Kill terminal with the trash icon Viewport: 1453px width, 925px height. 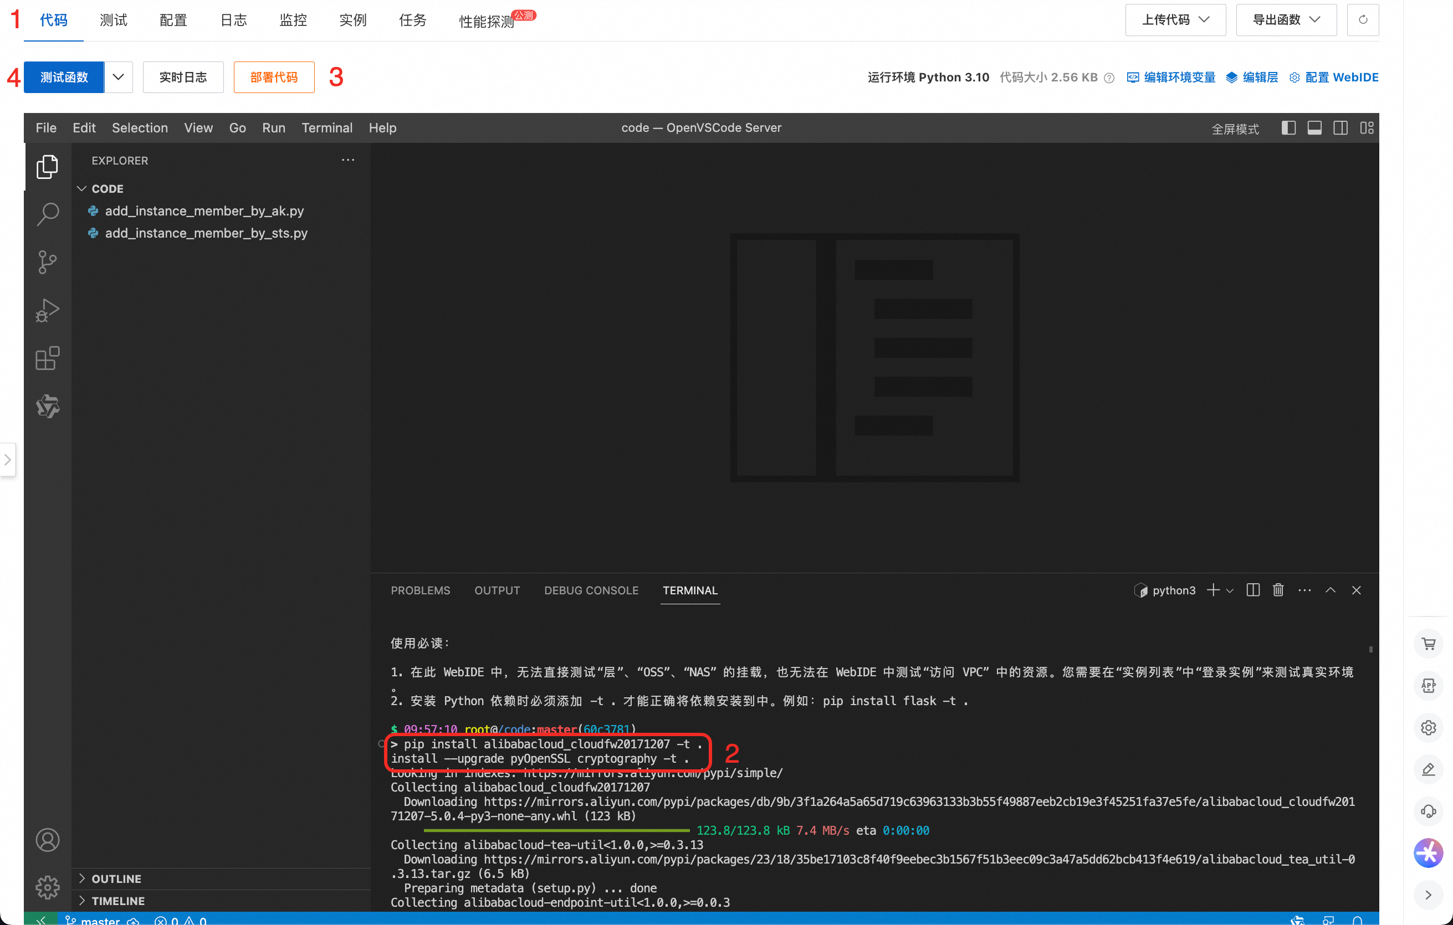coord(1278,590)
